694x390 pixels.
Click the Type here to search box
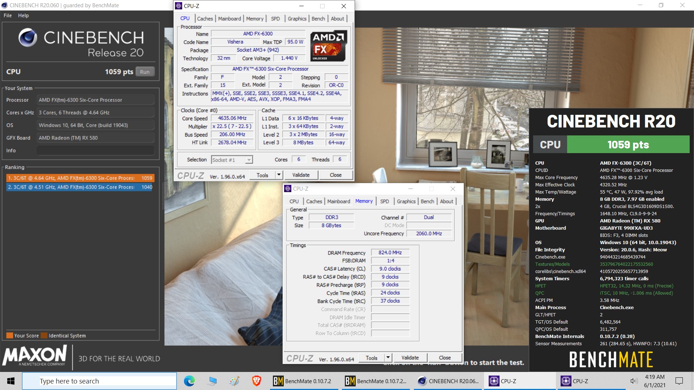click(x=99, y=381)
